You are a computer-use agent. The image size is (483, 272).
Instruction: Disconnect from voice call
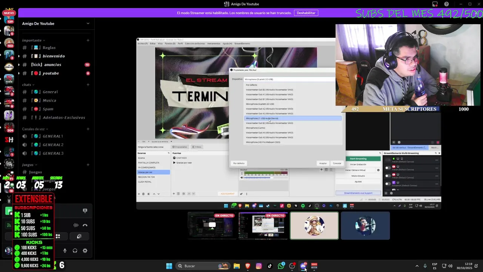coord(85,225)
